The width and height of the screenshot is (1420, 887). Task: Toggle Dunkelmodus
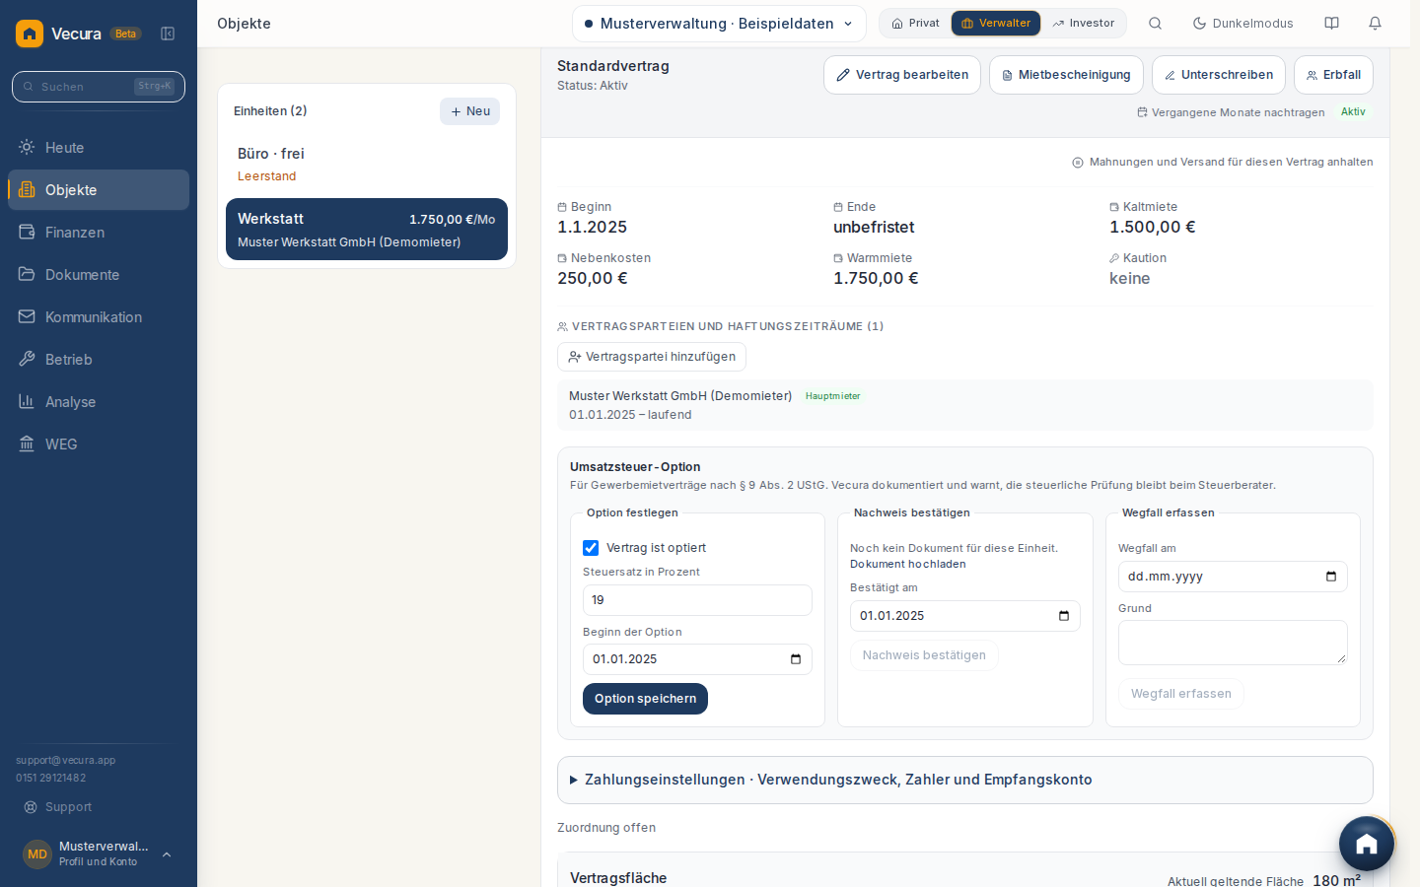(x=1242, y=24)
